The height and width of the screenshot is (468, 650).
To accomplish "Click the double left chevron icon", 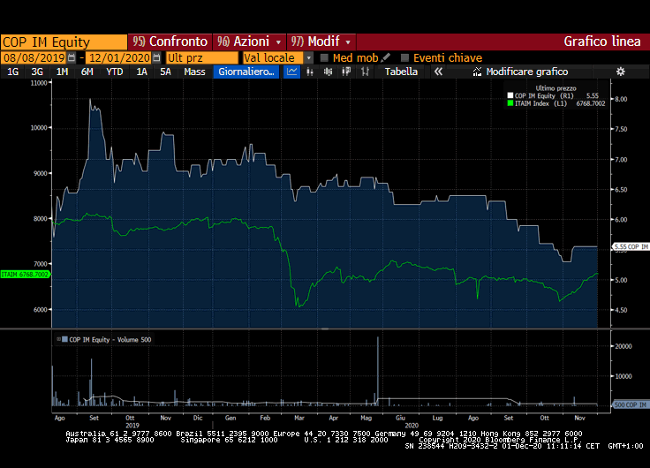I will pos(437,72).
